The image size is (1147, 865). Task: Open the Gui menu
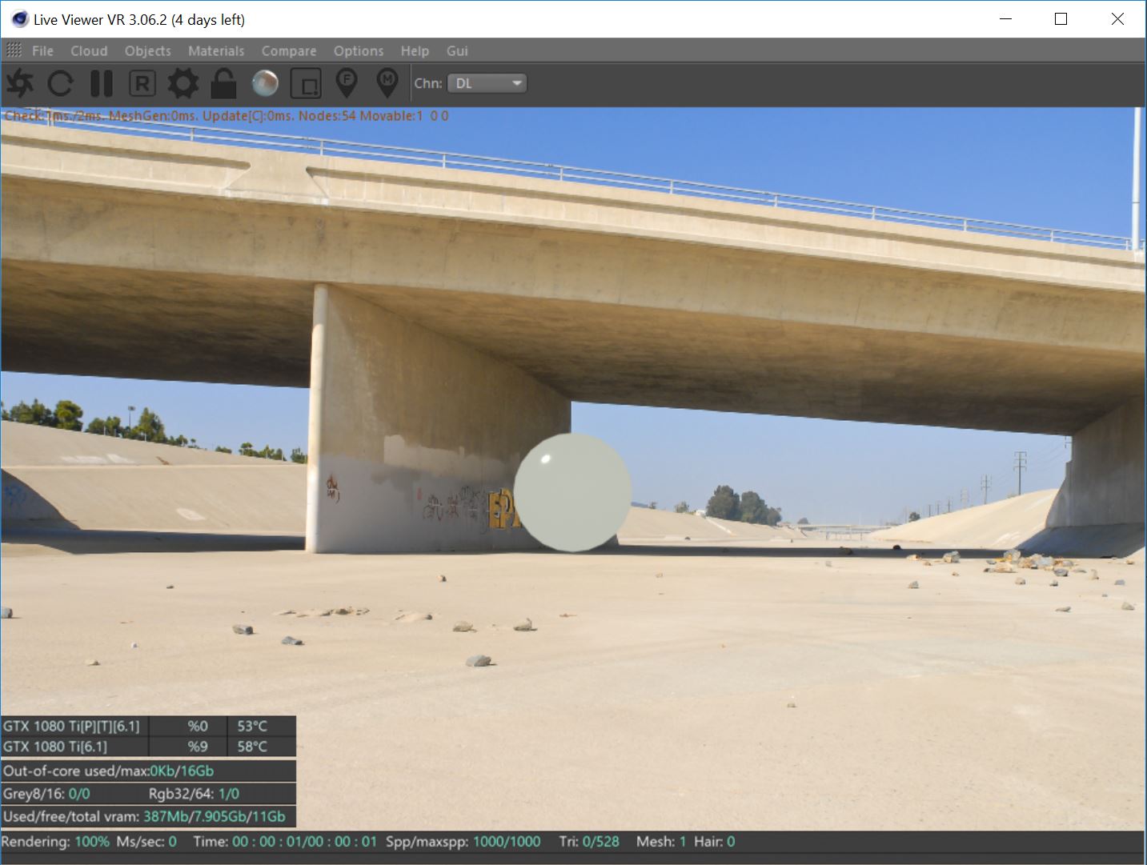pos(457,50)
